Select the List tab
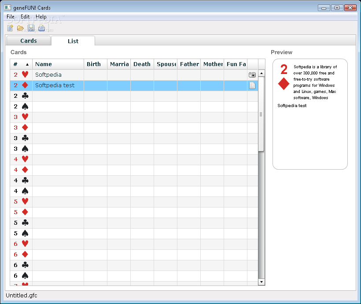The height and width of the screenshot is (304, 361). (73, 41)
